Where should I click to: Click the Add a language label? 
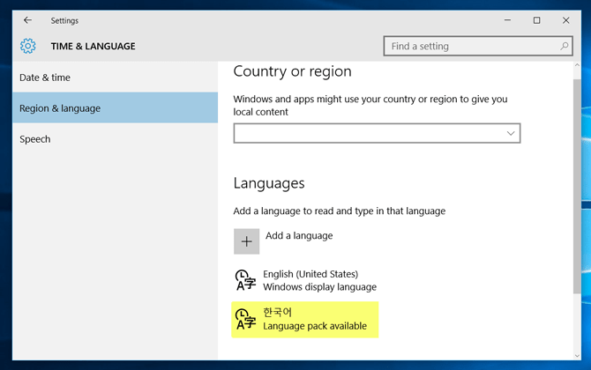point(299,235)
